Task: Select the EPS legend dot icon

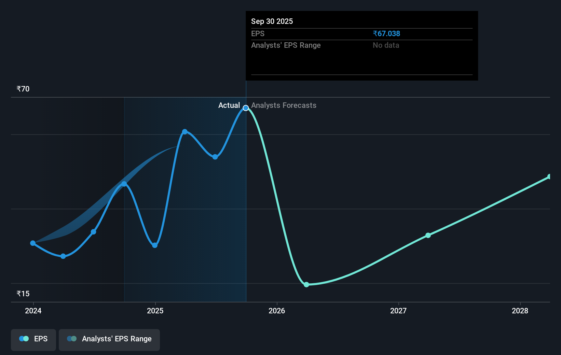Action: point(24,338)
